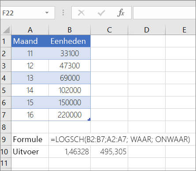Click the table resize handle at B7 corner

pyautogui.click(x=89, y=119)
